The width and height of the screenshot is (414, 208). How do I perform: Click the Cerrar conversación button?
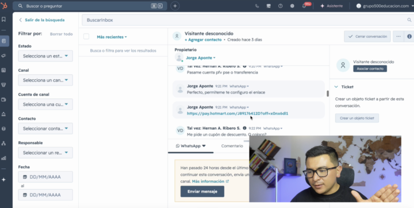pyautogui.click(x=367, y=36)
